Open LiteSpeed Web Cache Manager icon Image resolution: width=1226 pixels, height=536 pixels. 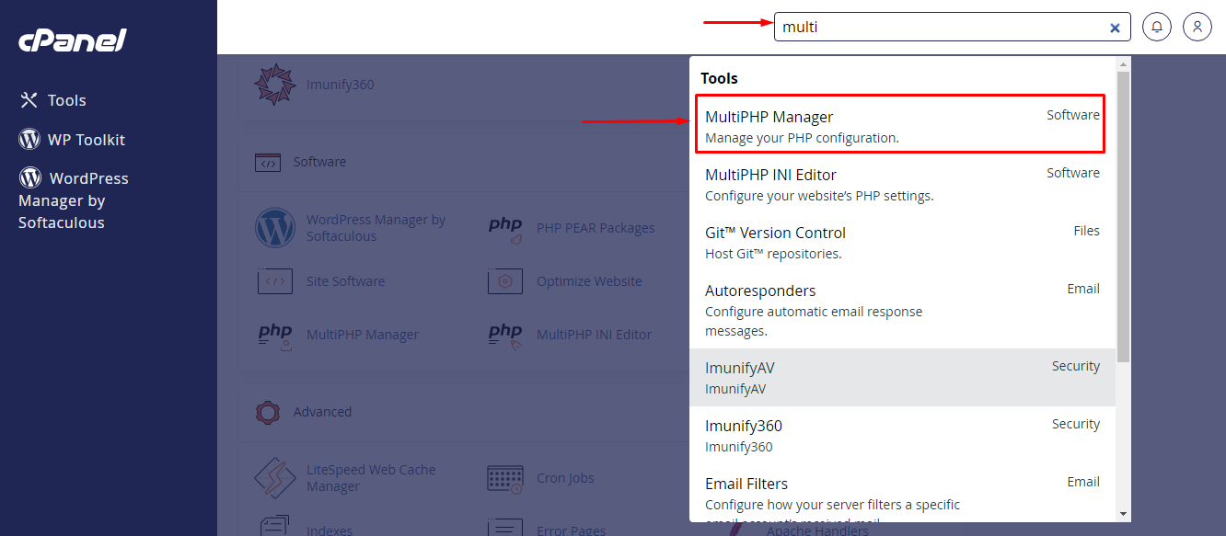click(x=274, y=478)
